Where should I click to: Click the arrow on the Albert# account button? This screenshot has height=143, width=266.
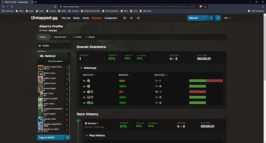point(211,18)
